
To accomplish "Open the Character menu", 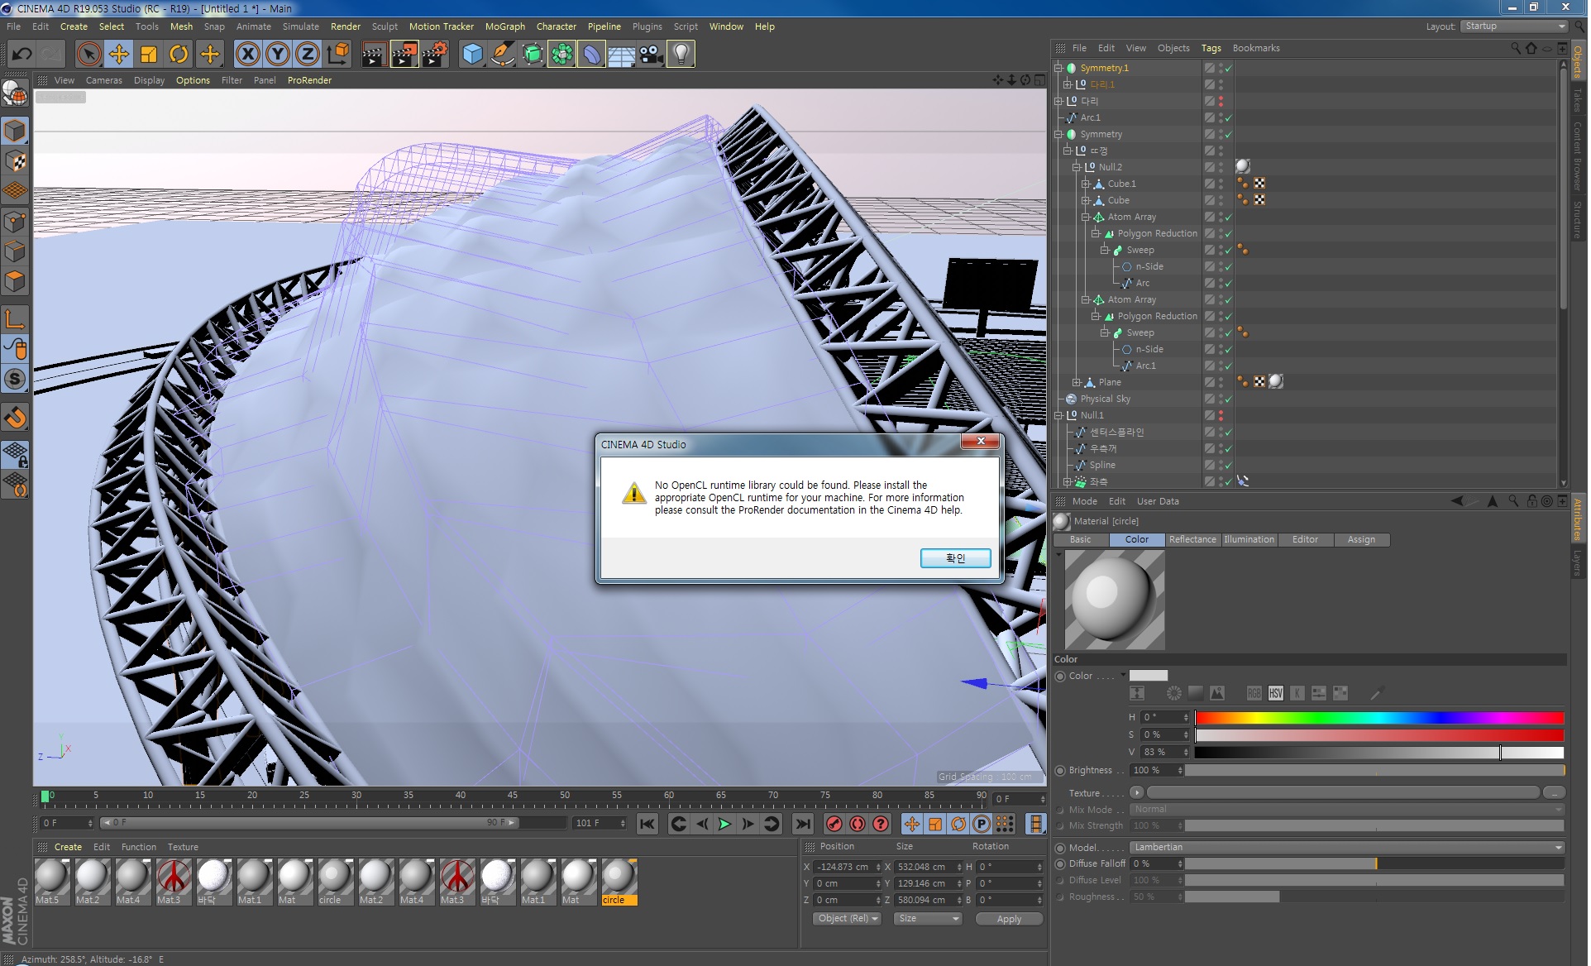I will coord(556,26).
